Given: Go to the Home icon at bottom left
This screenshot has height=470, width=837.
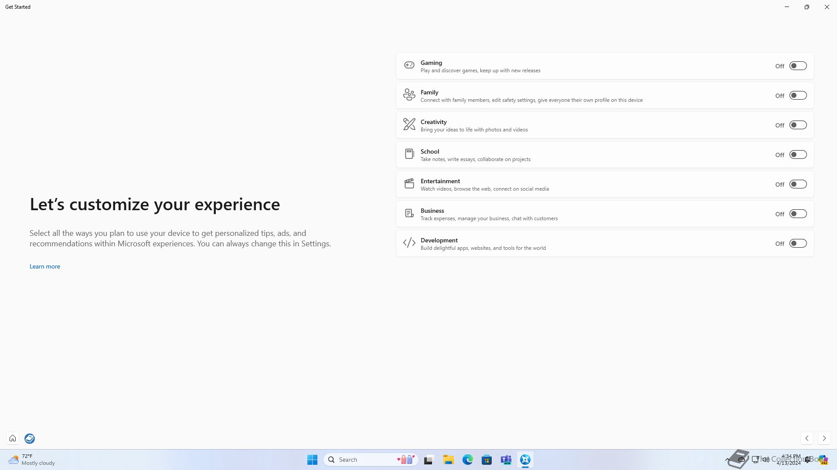Looking at the screenshot, I should click(13, 438).
